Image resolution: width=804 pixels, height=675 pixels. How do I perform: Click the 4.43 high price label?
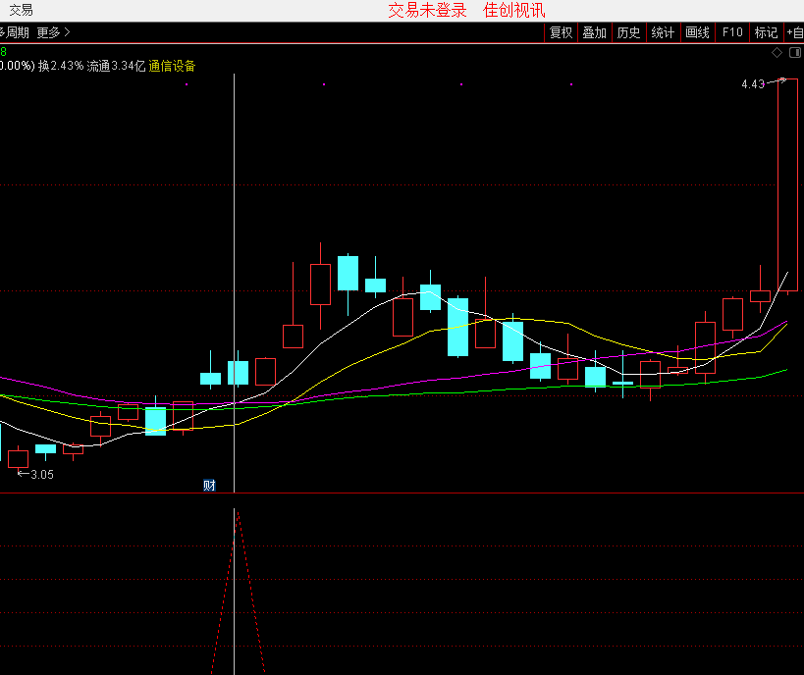pyautogui.click(x=753, y=84)
